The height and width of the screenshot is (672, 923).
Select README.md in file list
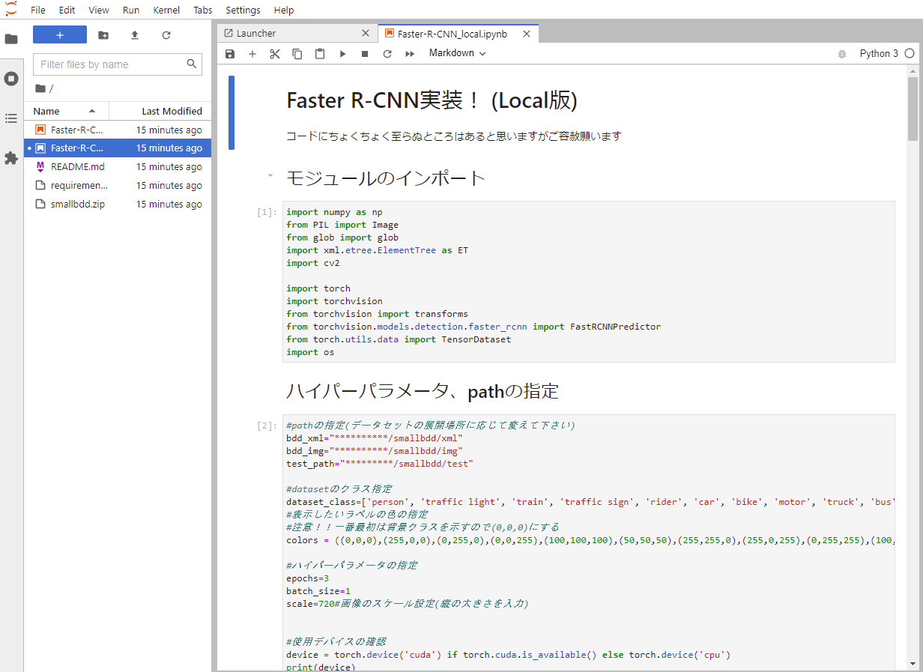point(118,167)
